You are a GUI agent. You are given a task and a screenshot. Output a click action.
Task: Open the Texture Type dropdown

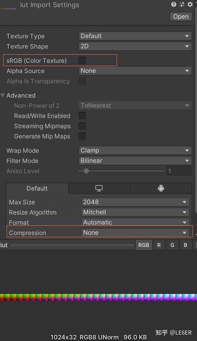[x=135, y=36]
